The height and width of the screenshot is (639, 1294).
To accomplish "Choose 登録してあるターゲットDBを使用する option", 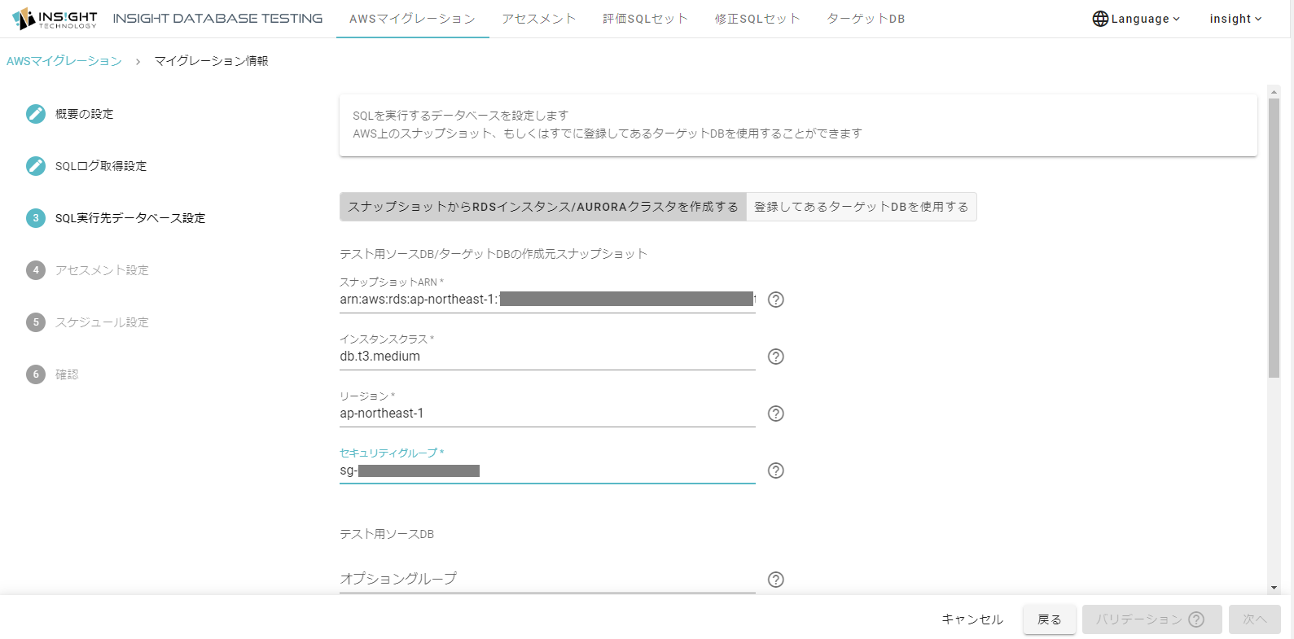I will (x=862, y=207).
